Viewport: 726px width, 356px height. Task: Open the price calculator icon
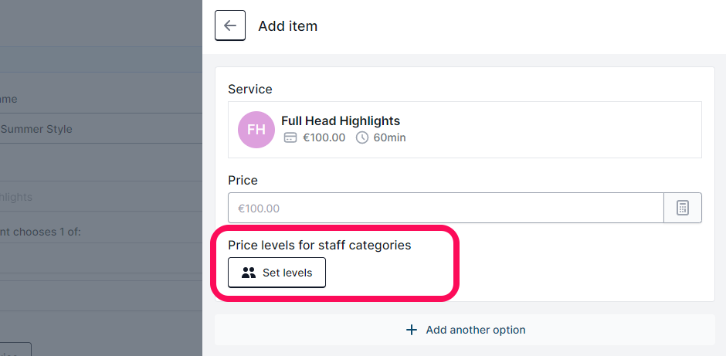[683, 208]
